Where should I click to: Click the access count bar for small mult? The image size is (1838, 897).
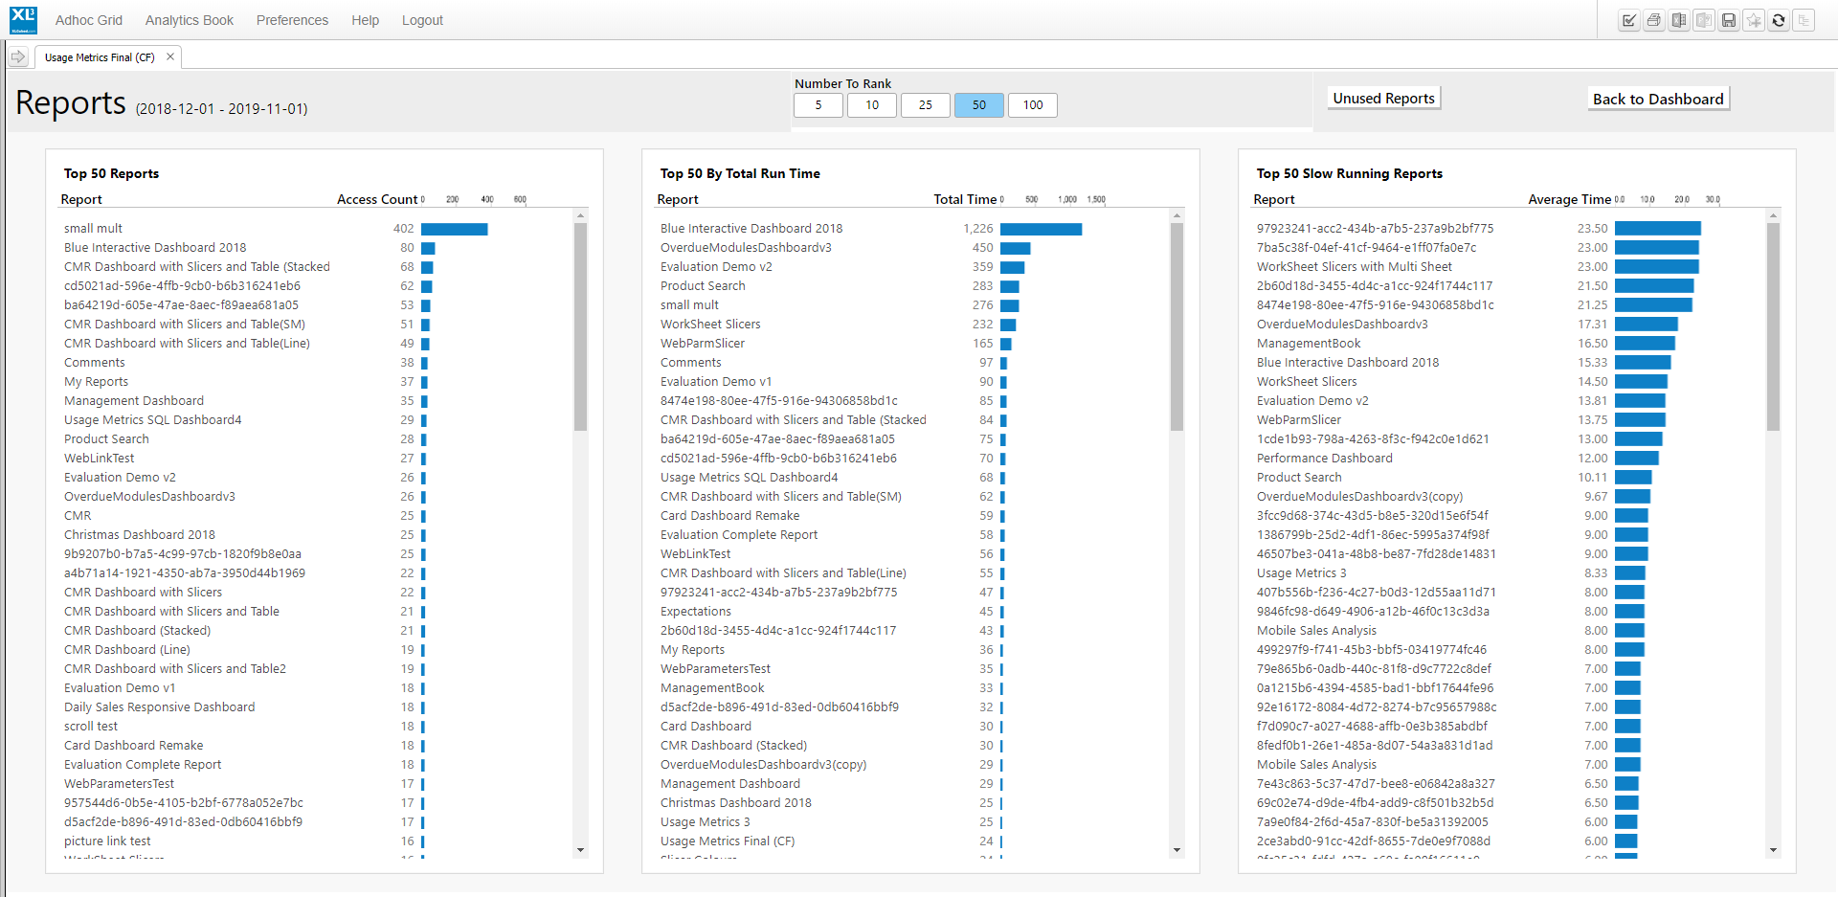click(x=455, y=229)
